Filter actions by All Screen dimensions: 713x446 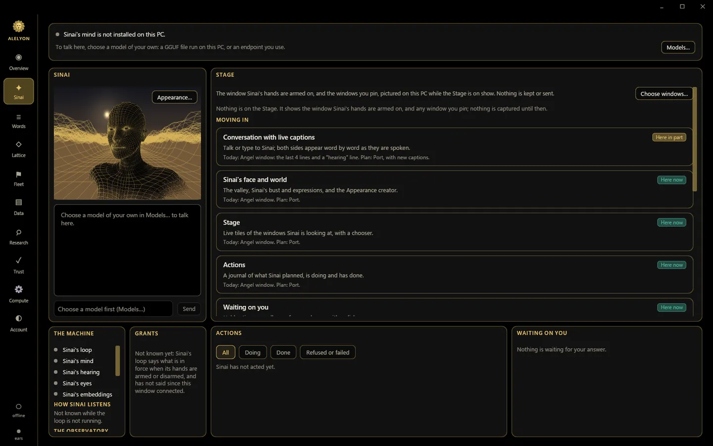point(225,352)
